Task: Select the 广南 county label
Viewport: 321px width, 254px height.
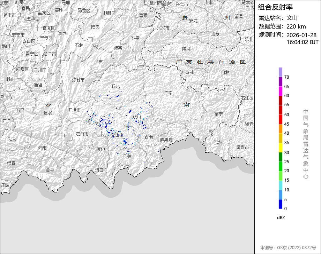Action: click(169, 93)
